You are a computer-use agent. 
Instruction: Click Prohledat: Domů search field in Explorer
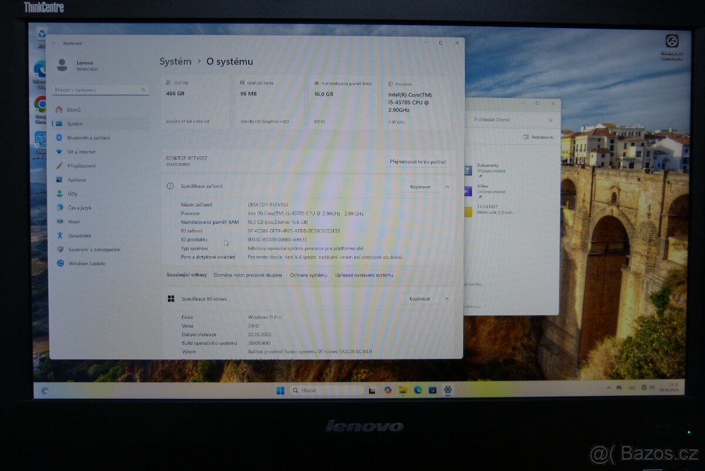[x=511, y=120]
